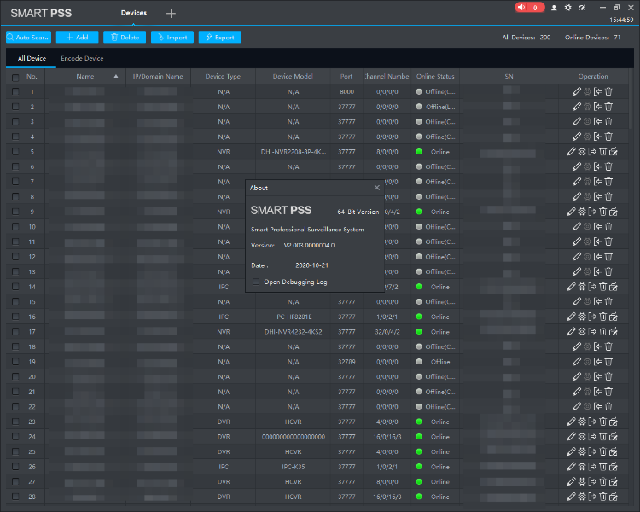
Task: Switch to the All Device tab
Action: tap(32, 58)
